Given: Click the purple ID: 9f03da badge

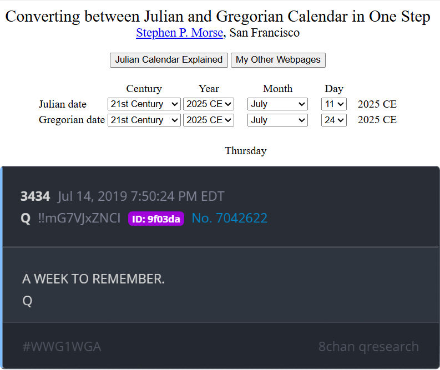Looking at the screenshot, I should pyautogui.click(x=156, y=219).
